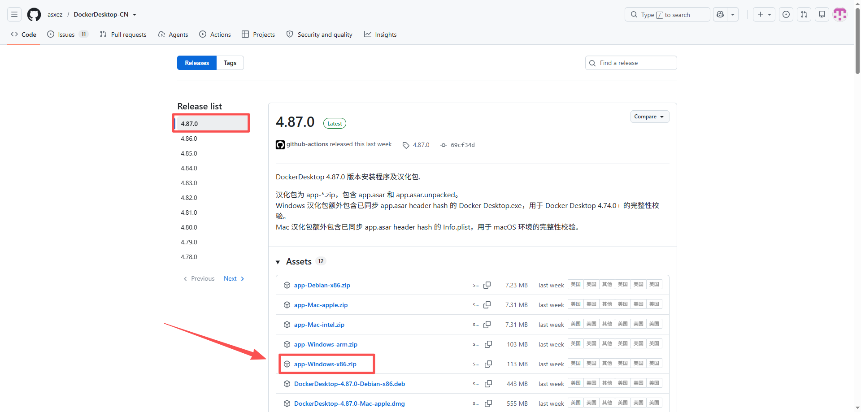The image size is (861, 412).
Task: Open the Pull requests tab
Action: [123, 35]
